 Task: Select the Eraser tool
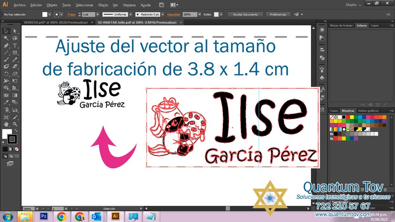[15, 67]
